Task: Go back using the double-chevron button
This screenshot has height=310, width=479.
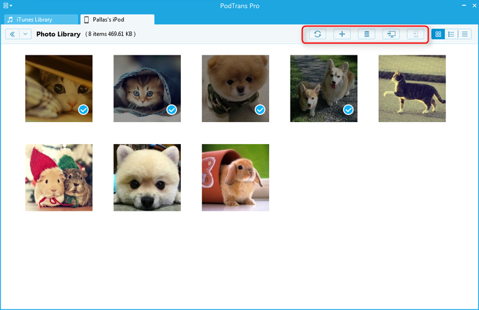Action: point(12,34)
